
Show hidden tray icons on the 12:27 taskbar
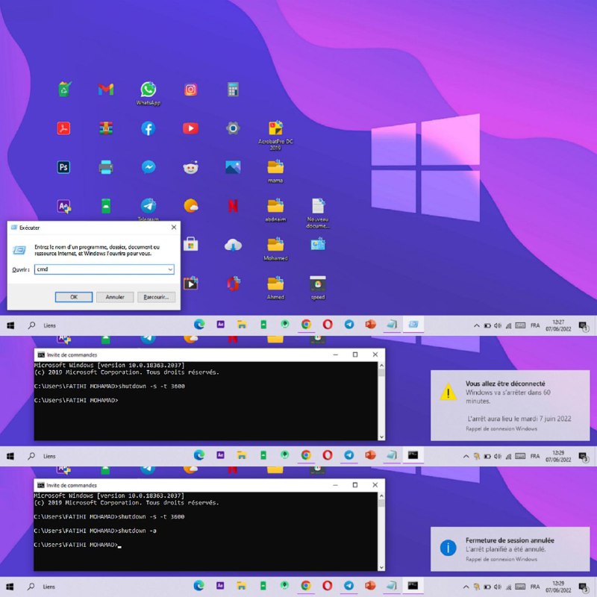[x=476, y=325]
